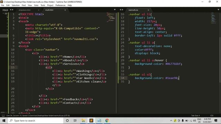Place cursor on "Kitchen clean" text
The image size is (221, 124).
tap(88, 82)
